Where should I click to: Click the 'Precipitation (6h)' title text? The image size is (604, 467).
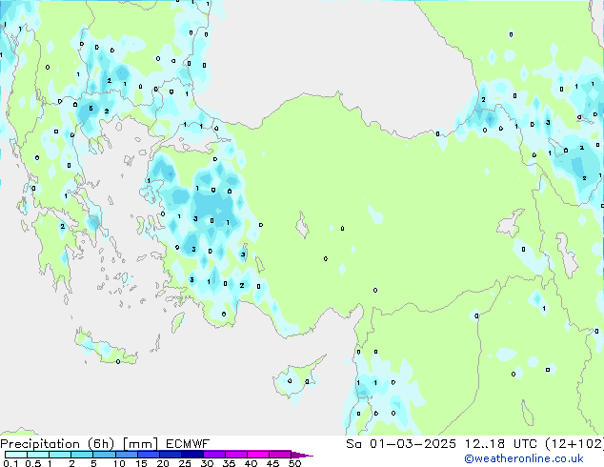click(57, 444)
